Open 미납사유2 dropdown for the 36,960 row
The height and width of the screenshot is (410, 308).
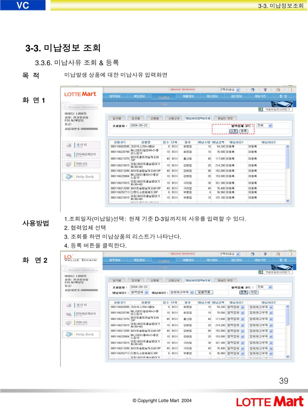tap(261, 354)
